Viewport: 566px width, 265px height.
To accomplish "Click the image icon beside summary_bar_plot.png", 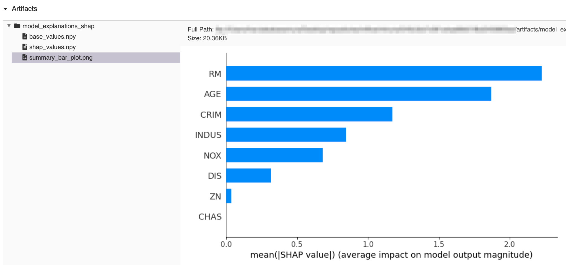I will click(24, 58).
